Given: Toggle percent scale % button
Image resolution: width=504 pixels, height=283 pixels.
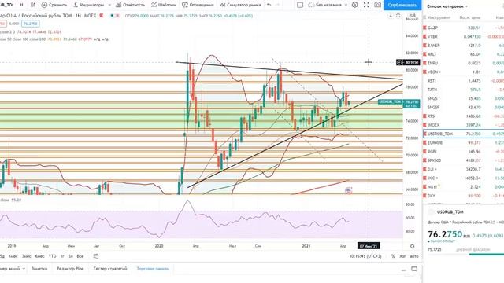Looking at the screenshot, I should click(393, 256).
